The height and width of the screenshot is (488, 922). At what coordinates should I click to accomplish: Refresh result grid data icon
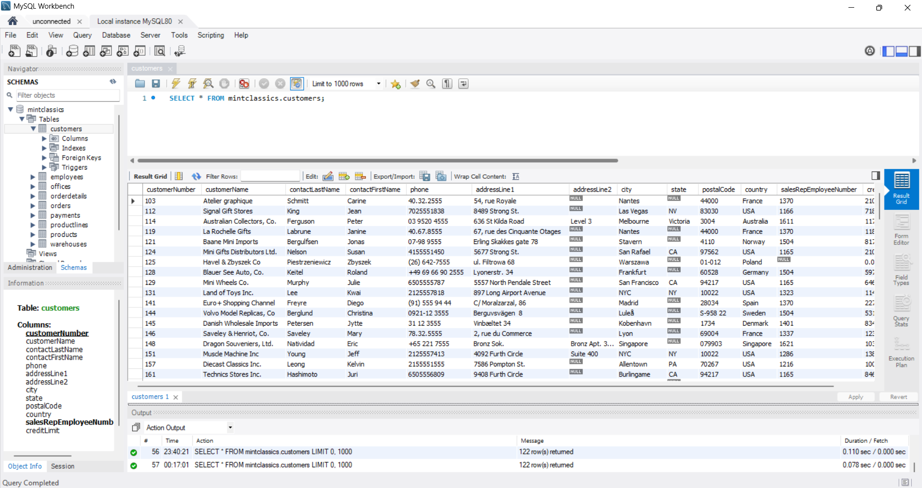pyautogui.click(x=196, y=176)
